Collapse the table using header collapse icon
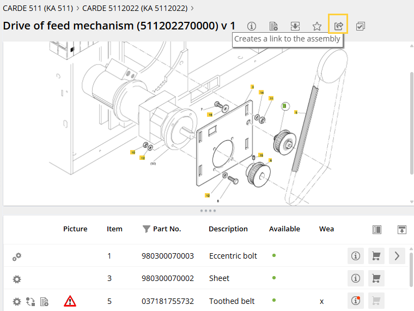This screenshot has width=414, height=311. click(x=402, y=229)
